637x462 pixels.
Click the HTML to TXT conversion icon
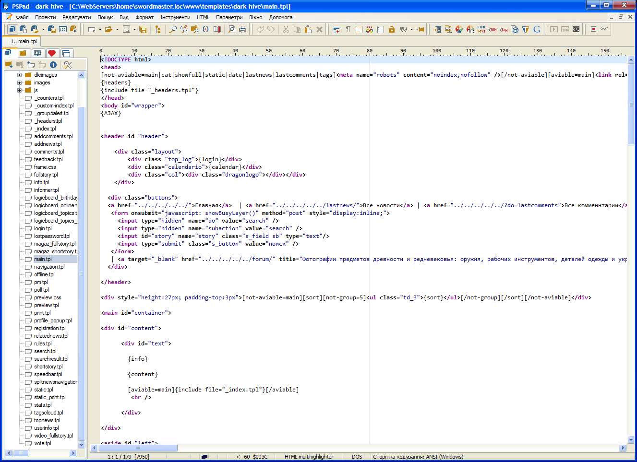point(481,29)
